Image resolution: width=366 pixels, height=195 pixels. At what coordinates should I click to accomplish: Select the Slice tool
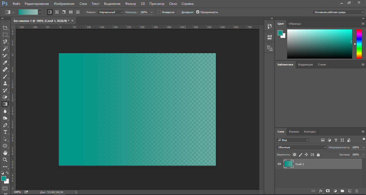coord(5,56)
